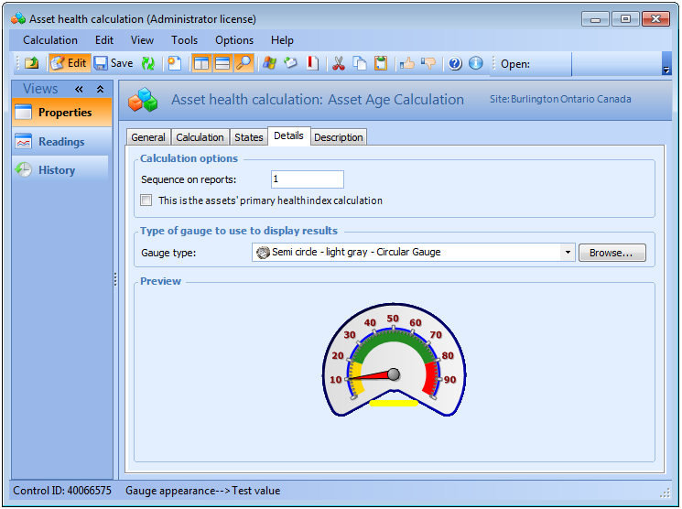Click the Sequence on reports field
The width and height of the screenshot is (682, 509).
coord(307,179)
